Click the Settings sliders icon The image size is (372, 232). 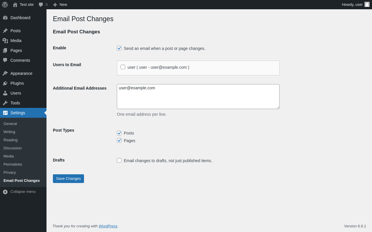tap(5, 113)
